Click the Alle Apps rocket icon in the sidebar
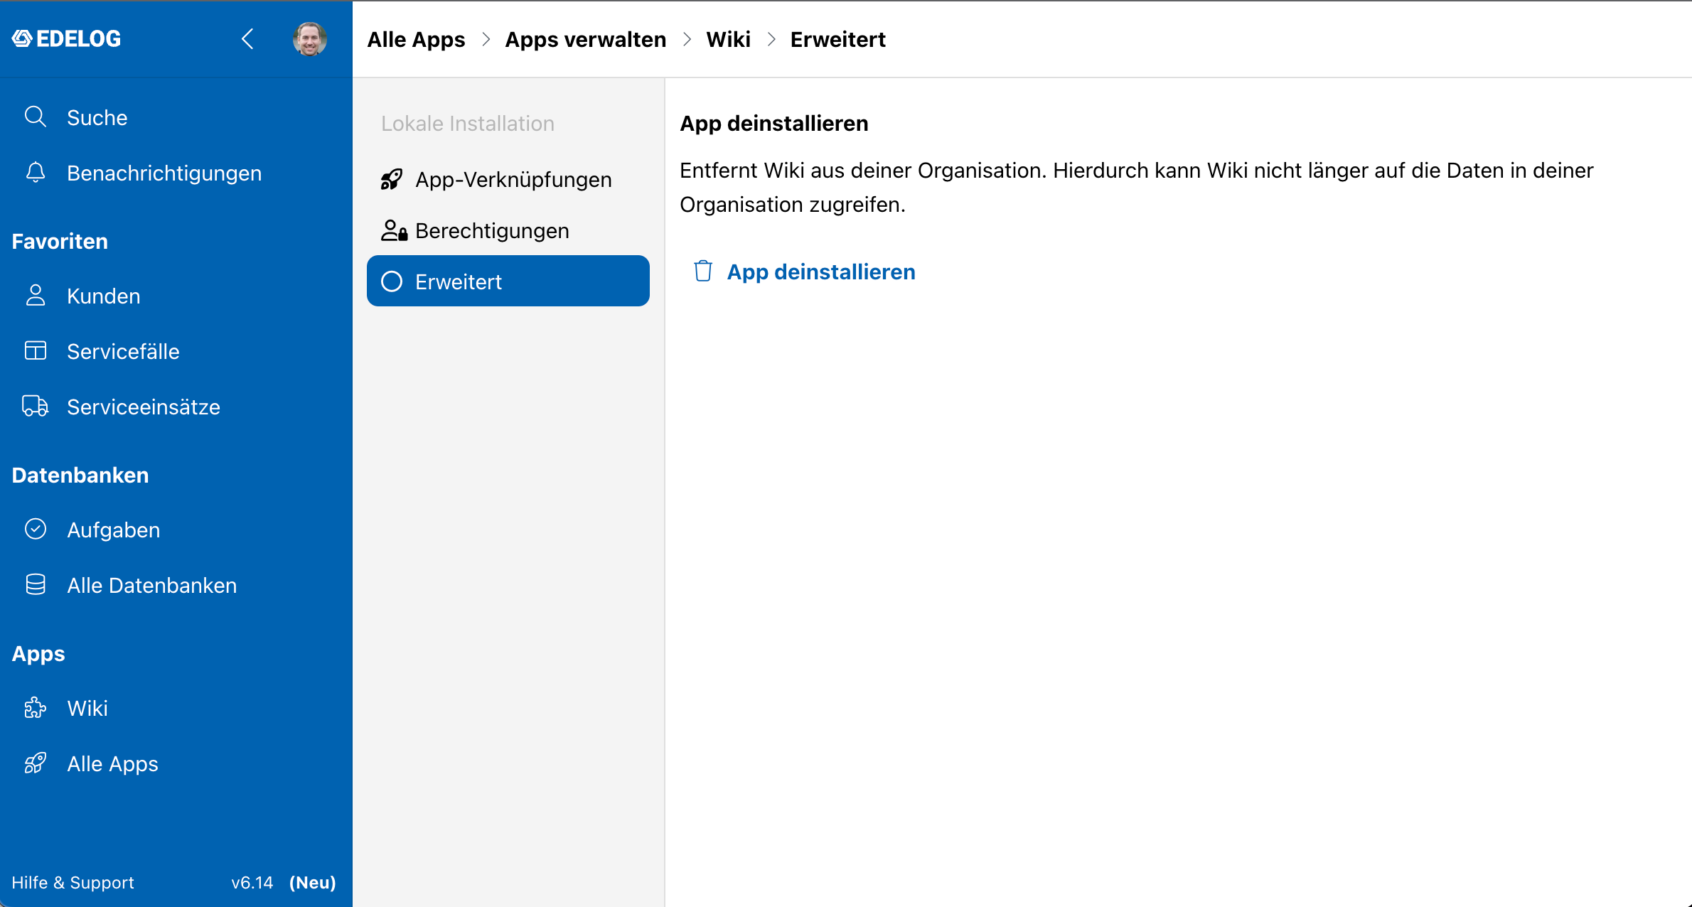Screen dimensions: 1692x907 click(35, 763)
